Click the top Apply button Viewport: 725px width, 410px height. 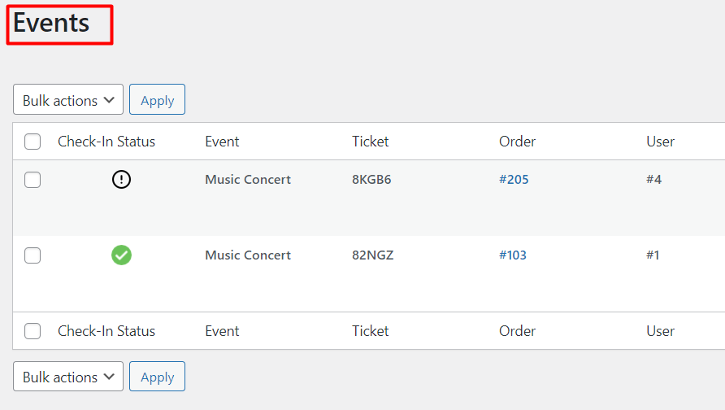(157, 99)
